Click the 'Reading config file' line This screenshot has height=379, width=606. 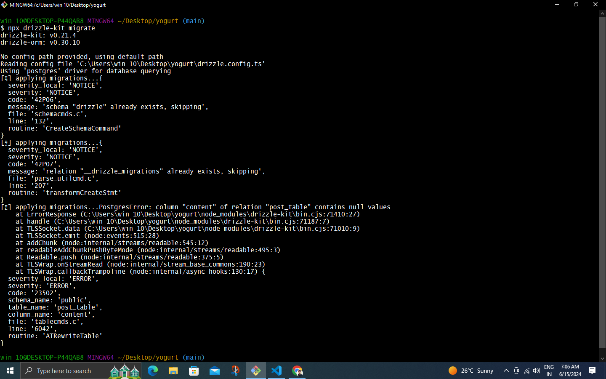pos(133,64)
